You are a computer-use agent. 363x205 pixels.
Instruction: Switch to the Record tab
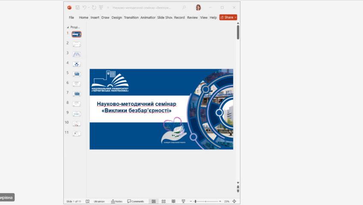pyautogui.click(x=179, y=18)
